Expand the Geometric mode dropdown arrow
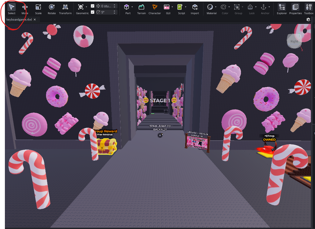The image size is (315, 229). click(86, 7)
